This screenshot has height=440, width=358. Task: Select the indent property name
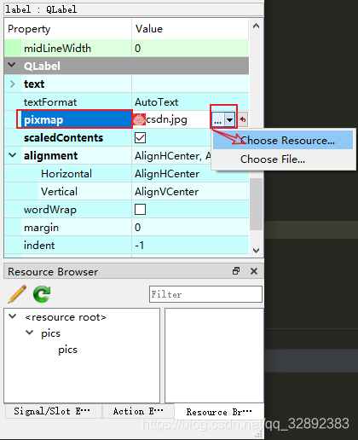(39, 246)
